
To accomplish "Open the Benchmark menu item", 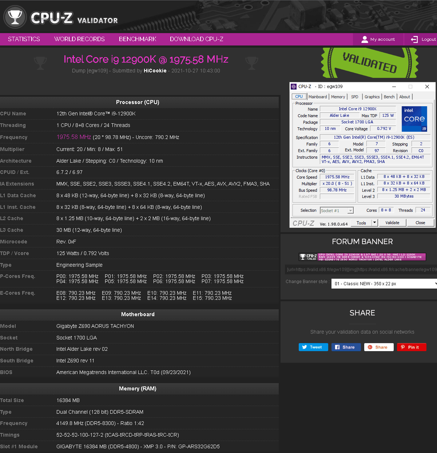I will [138, 39].
